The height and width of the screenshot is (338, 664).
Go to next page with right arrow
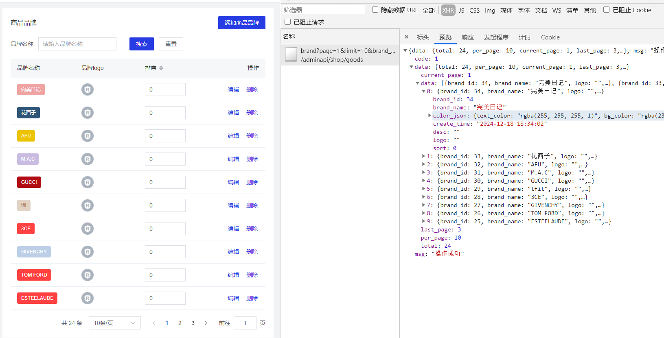tap(206, 323)
